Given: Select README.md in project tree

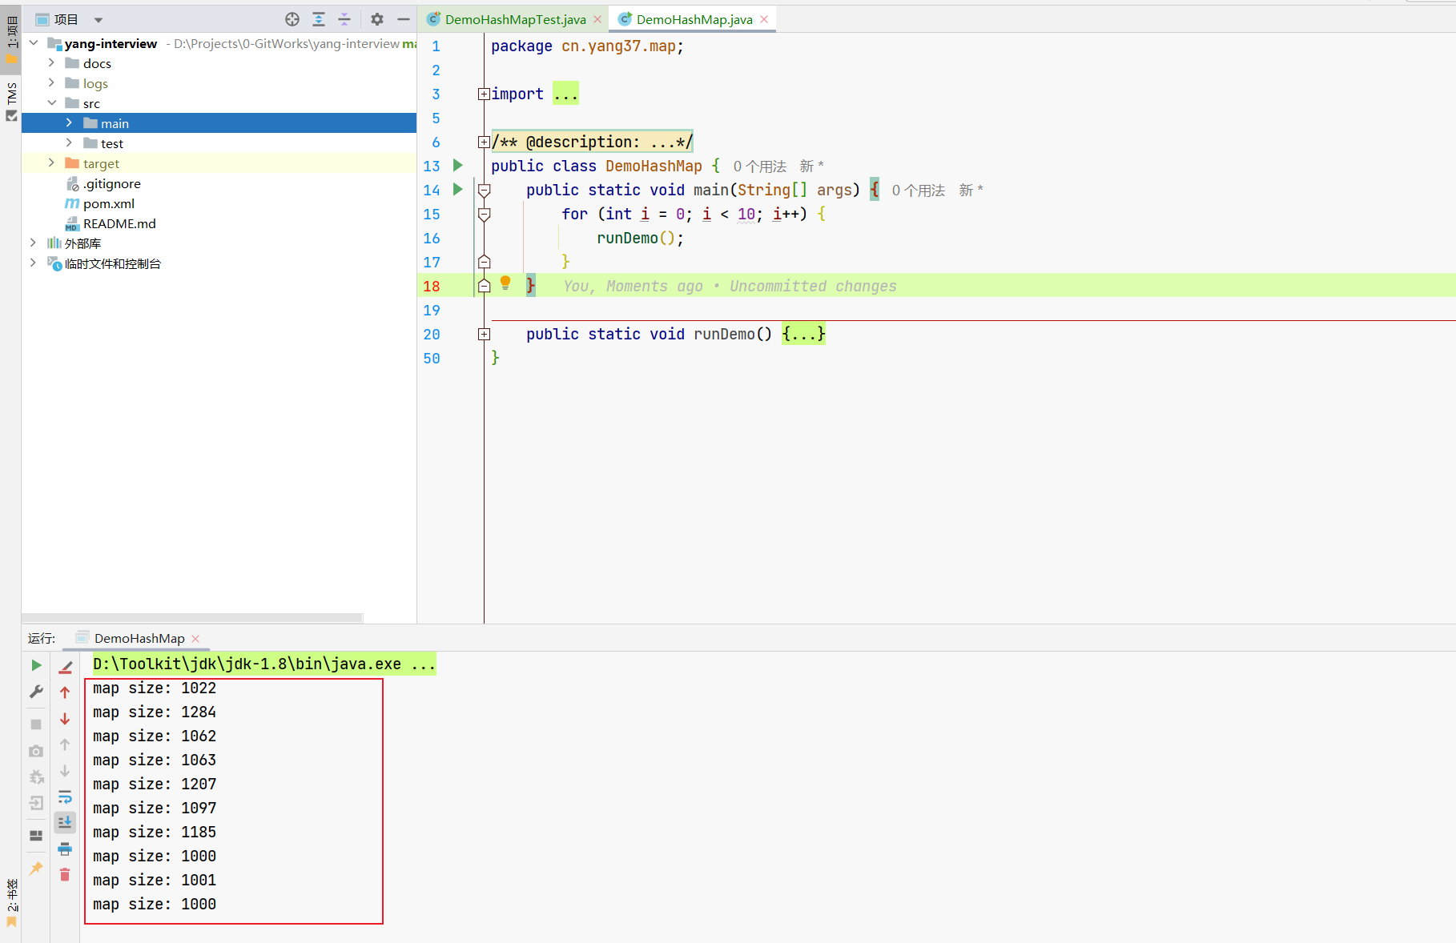Looking at the screenshot, I should pos(119,223).
